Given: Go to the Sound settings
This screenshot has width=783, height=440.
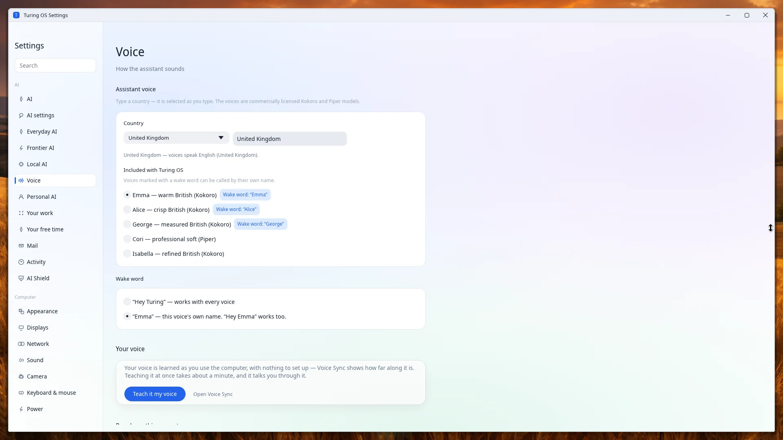Looking at the screenshot, I should [x=55, y=360].
